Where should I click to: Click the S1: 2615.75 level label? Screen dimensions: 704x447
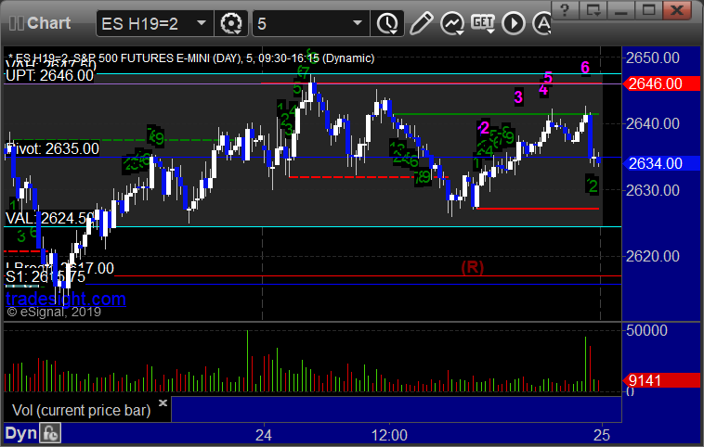(46, 276)
